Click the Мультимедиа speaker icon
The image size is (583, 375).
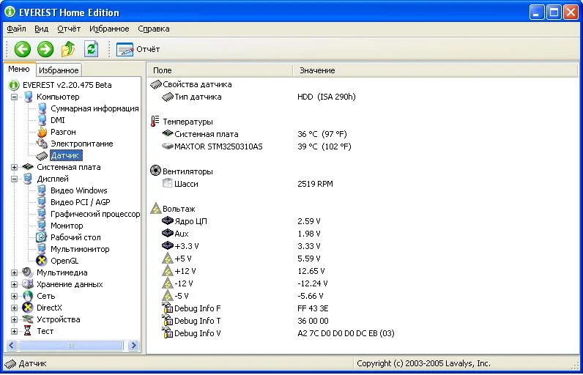pyautogui.click(x=28, y=272)
